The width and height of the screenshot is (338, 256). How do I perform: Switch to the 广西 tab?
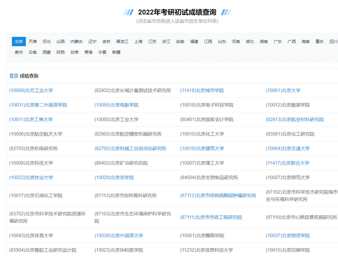pos(292,41)
